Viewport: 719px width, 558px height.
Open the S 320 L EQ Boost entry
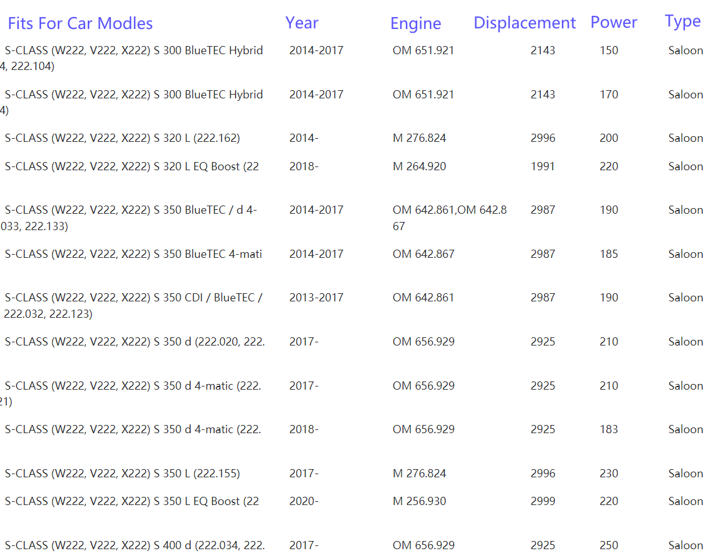132,166
